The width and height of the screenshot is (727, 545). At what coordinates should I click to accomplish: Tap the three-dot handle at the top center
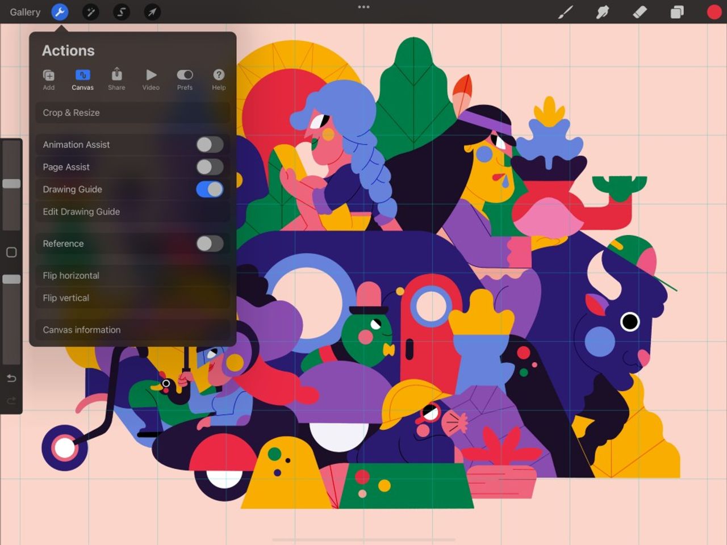coord(363,7)
